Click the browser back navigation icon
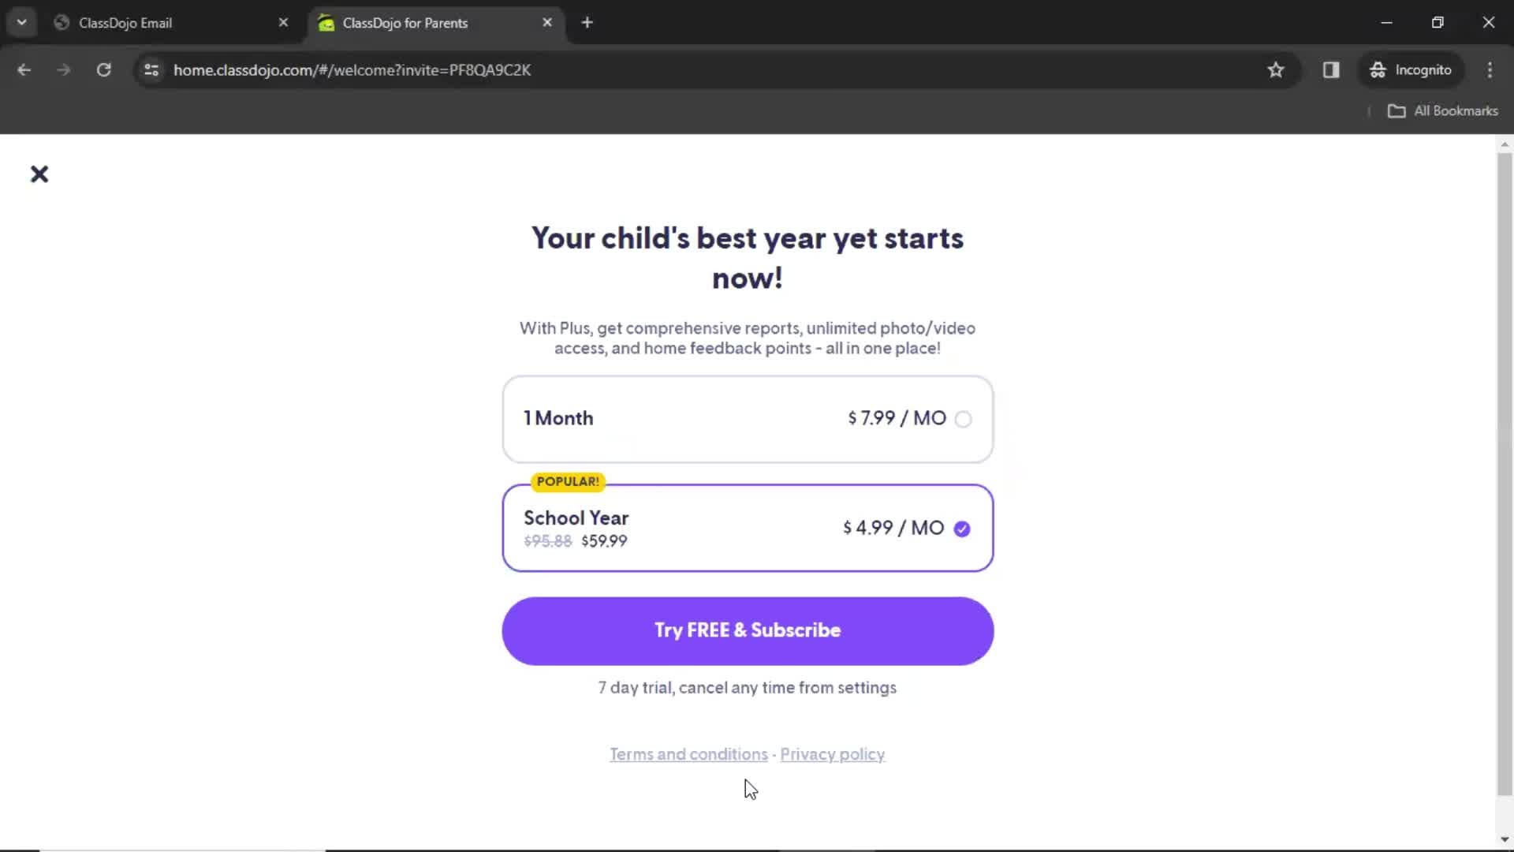This screenshot has height=852, width=1514. pyautogui.click(x=25, y=69)
